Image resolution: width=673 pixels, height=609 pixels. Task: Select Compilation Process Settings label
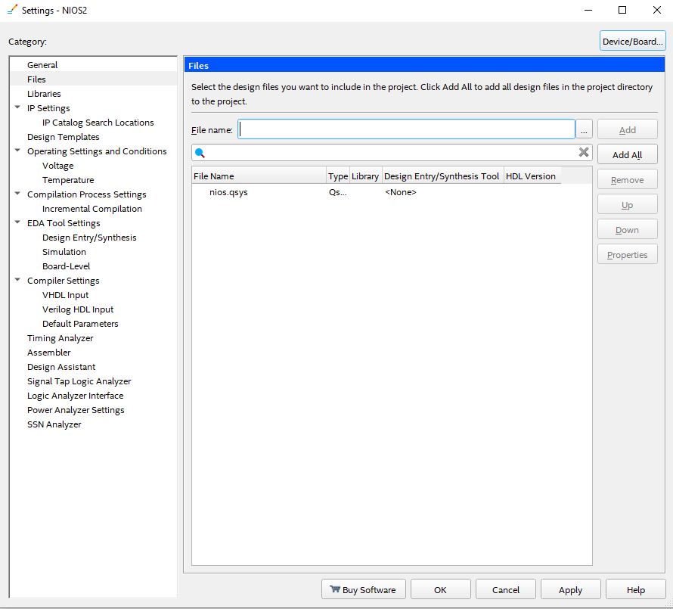(x=87, y=194)
